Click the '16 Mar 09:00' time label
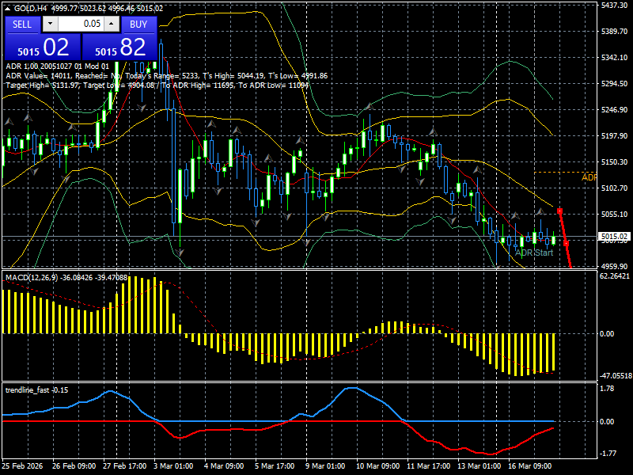This screenshot has height=475, width=633. tap(529, 466)
